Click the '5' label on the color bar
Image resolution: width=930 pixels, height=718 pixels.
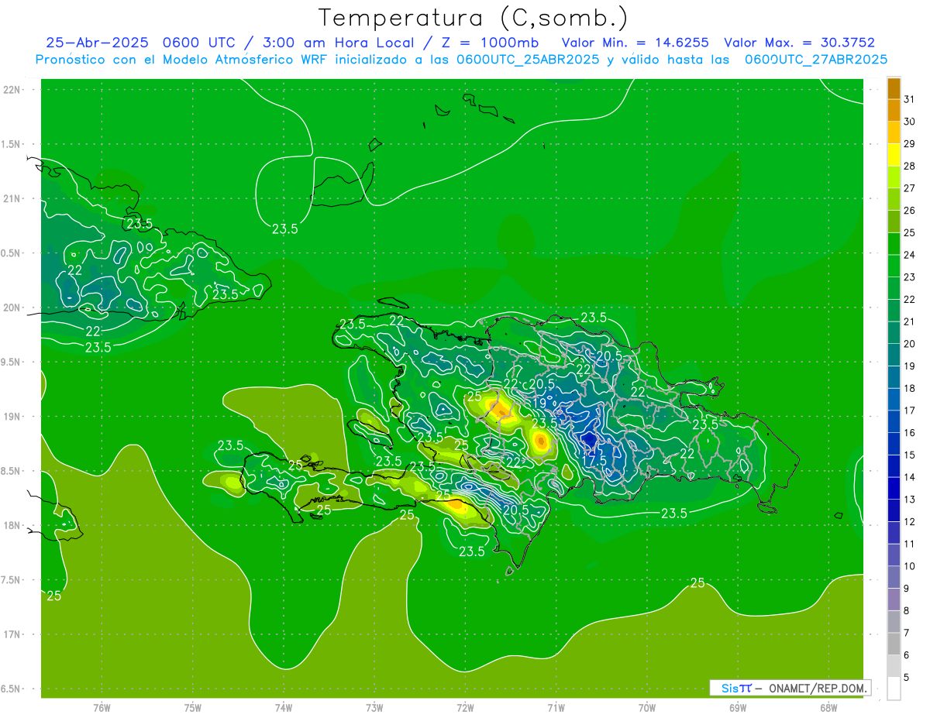(x=907, y=678)
